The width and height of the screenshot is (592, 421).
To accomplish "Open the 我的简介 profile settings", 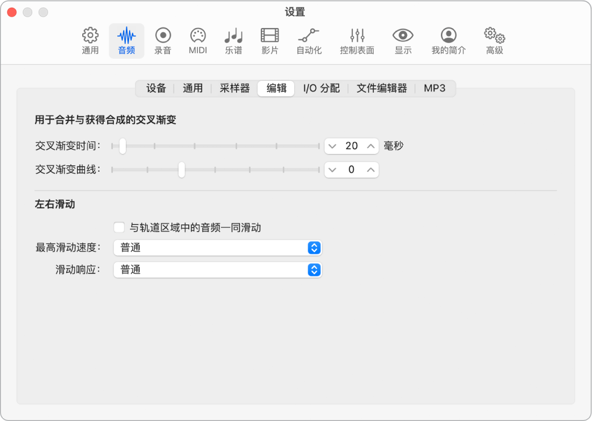I will pyautogui.click(x=448, y=41).
